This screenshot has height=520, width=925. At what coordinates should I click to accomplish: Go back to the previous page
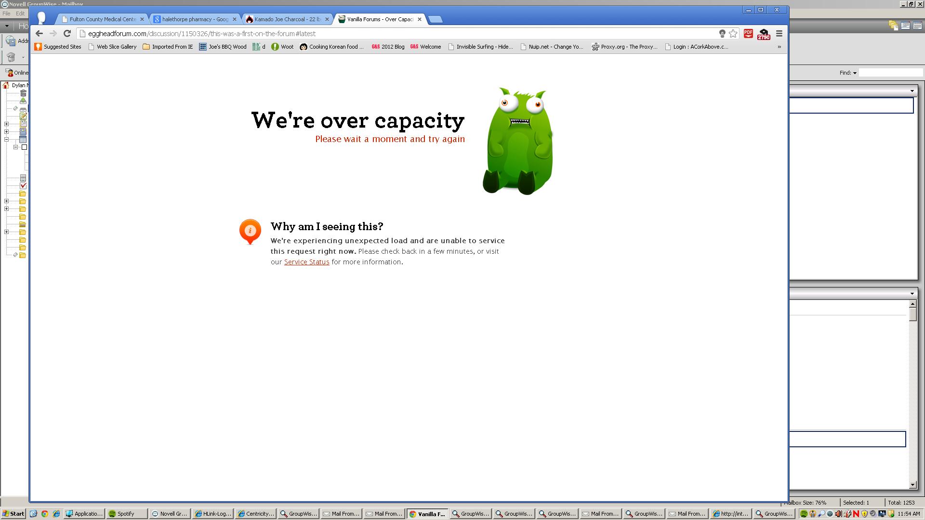click(39, 33)
